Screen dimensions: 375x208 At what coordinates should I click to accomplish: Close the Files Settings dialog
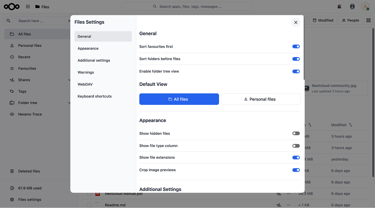pos(296,23)
